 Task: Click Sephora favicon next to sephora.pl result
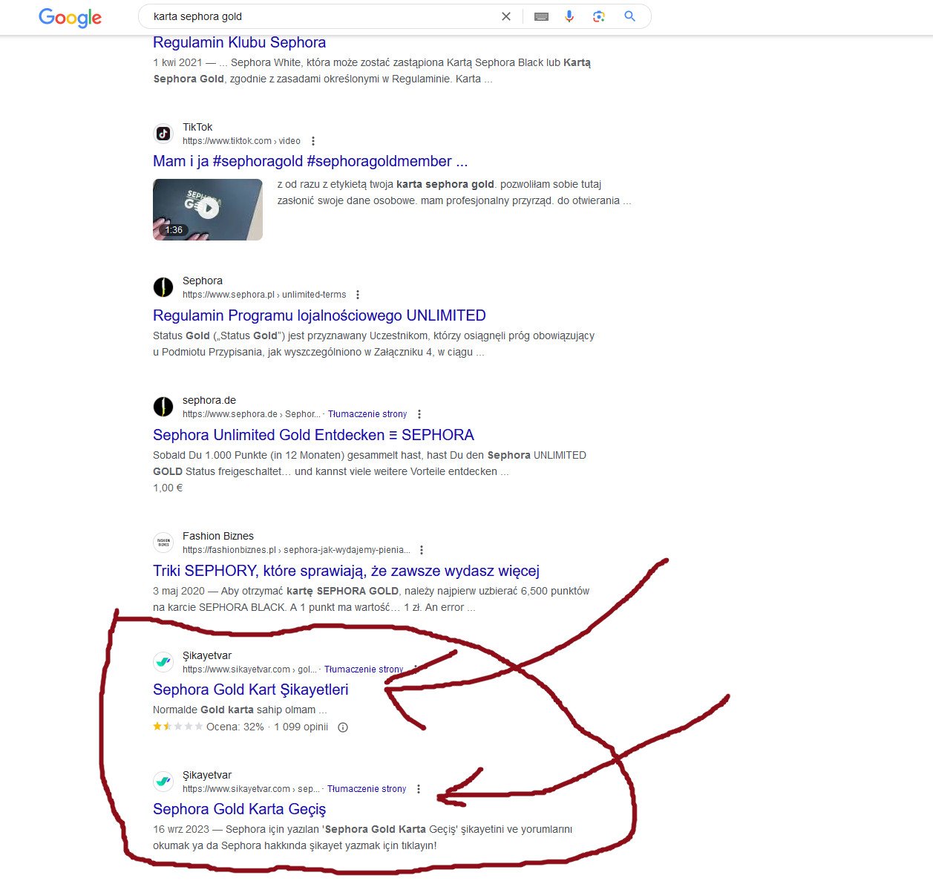click(163, 287)
